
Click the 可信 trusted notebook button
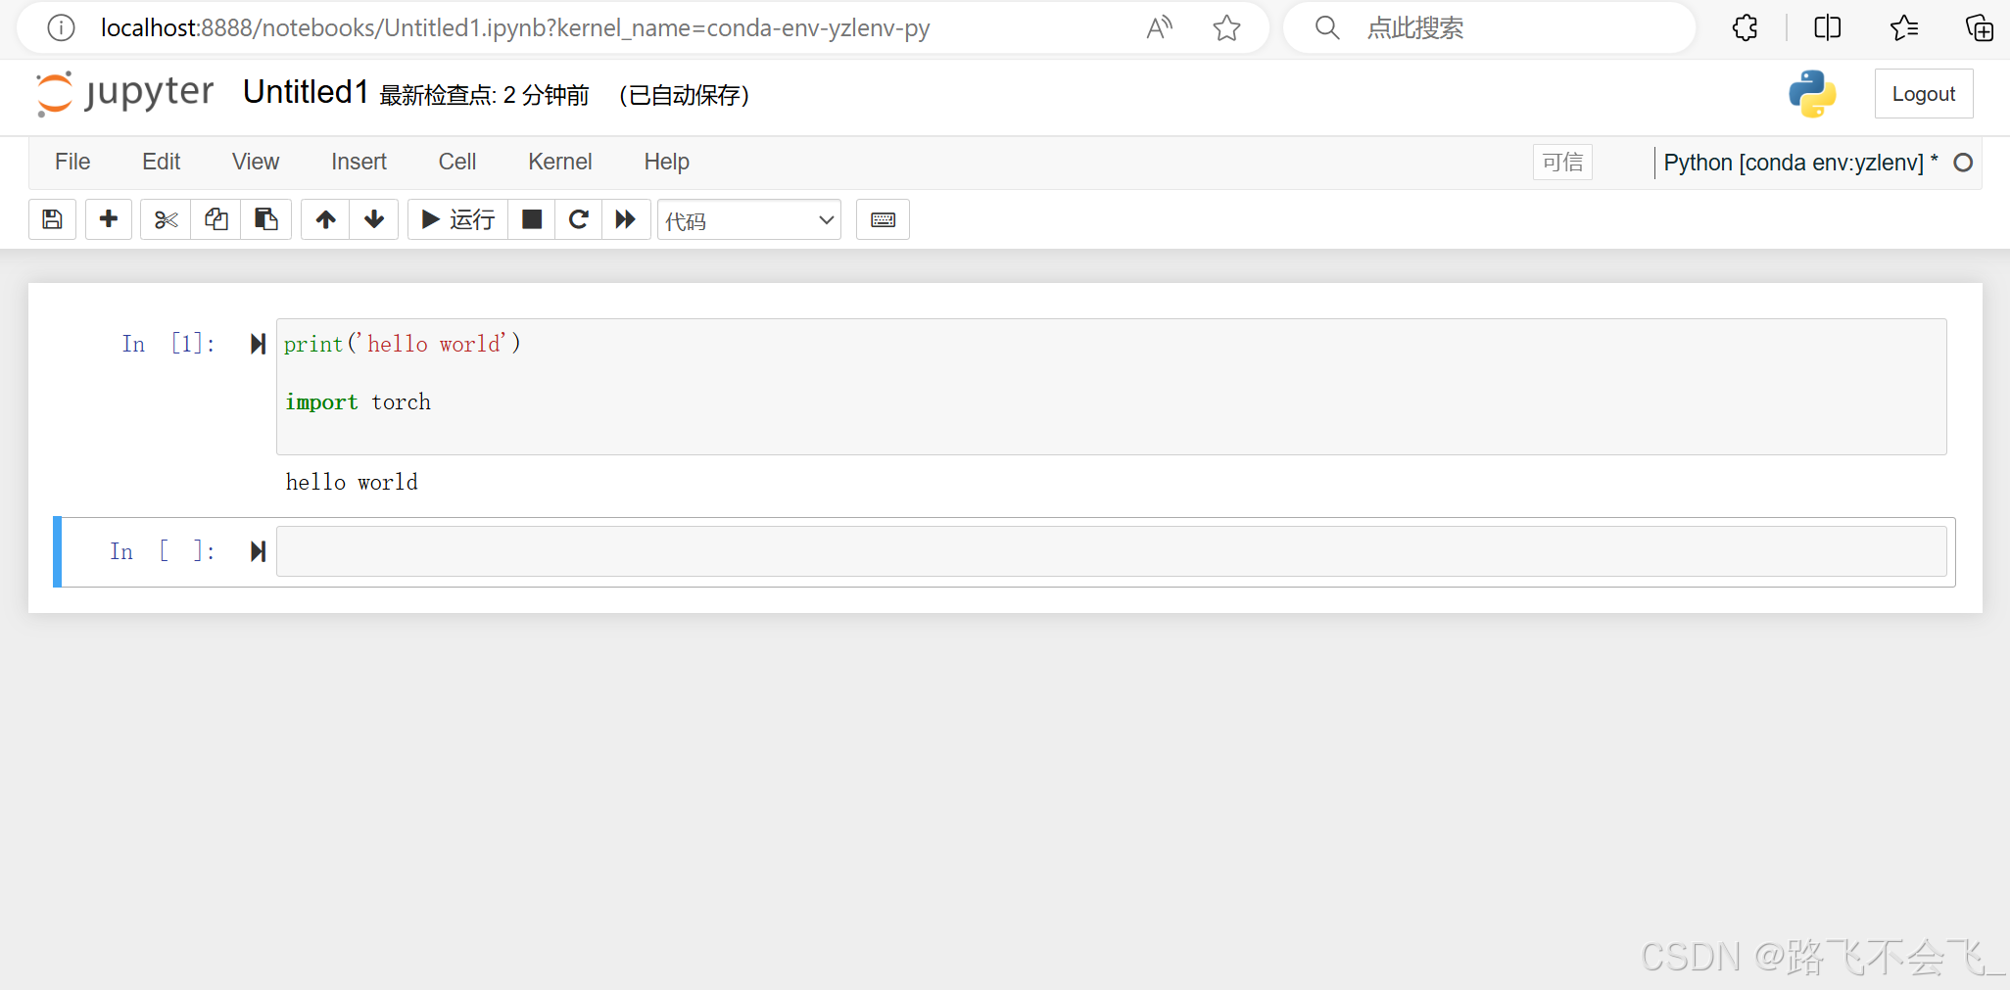click(1562, 162)
